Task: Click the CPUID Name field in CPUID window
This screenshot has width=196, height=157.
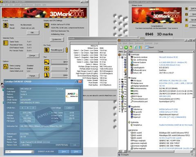Action: point(42,103)
